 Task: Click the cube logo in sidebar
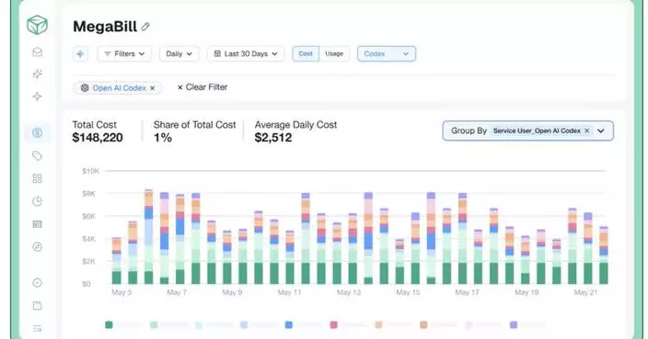coord(37,25)
